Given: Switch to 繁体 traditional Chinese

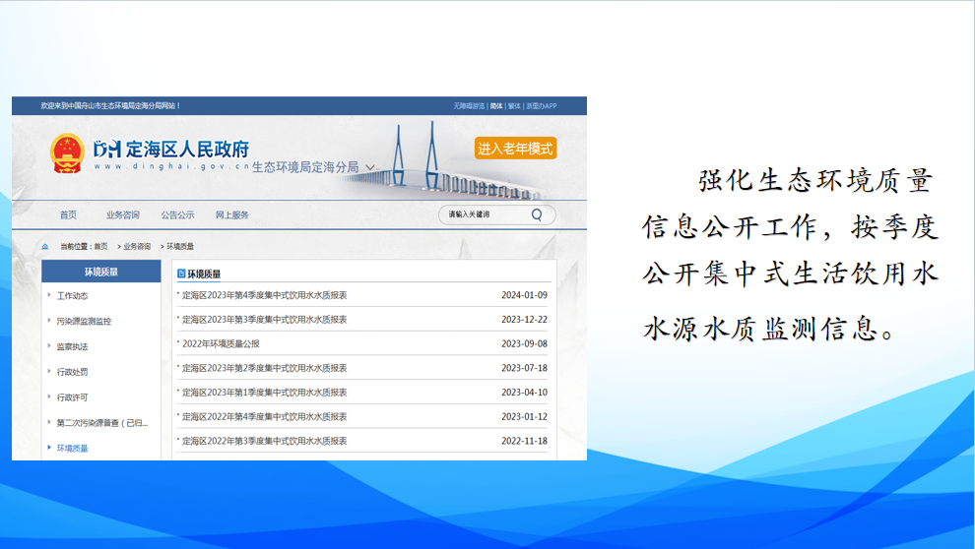Looking at the screenshot, I should coord(514,105).
